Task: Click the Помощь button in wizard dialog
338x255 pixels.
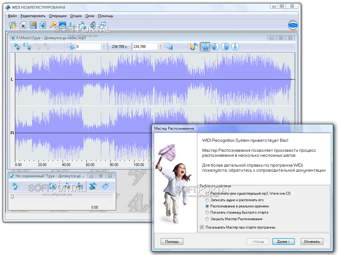Action: (172, 242)
